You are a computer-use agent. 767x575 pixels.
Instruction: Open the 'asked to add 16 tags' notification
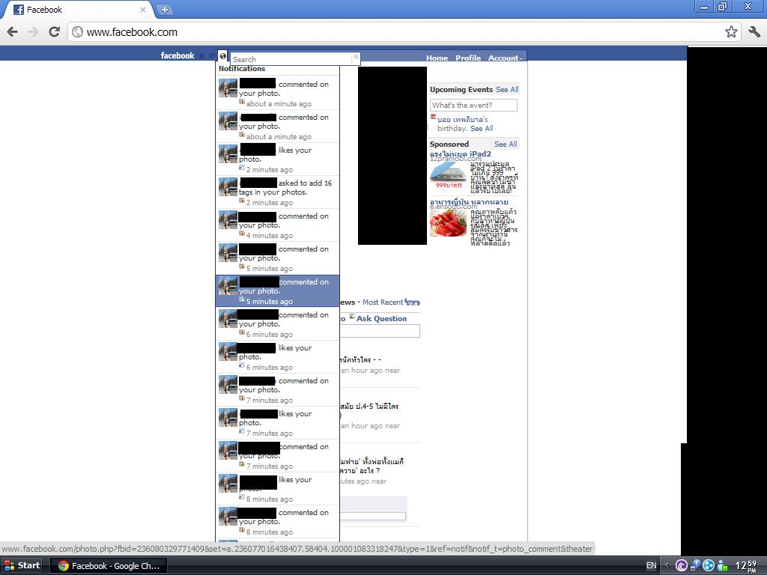(x=277, y=192)
